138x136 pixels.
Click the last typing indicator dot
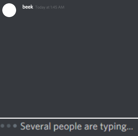point(15,126)
